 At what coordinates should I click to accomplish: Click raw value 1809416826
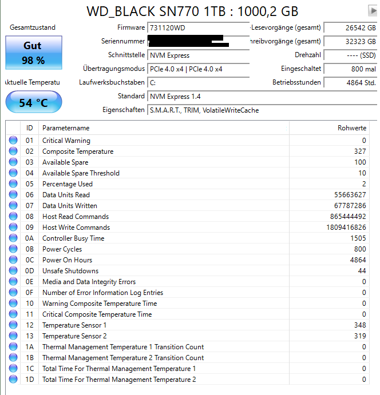point(346,228)
